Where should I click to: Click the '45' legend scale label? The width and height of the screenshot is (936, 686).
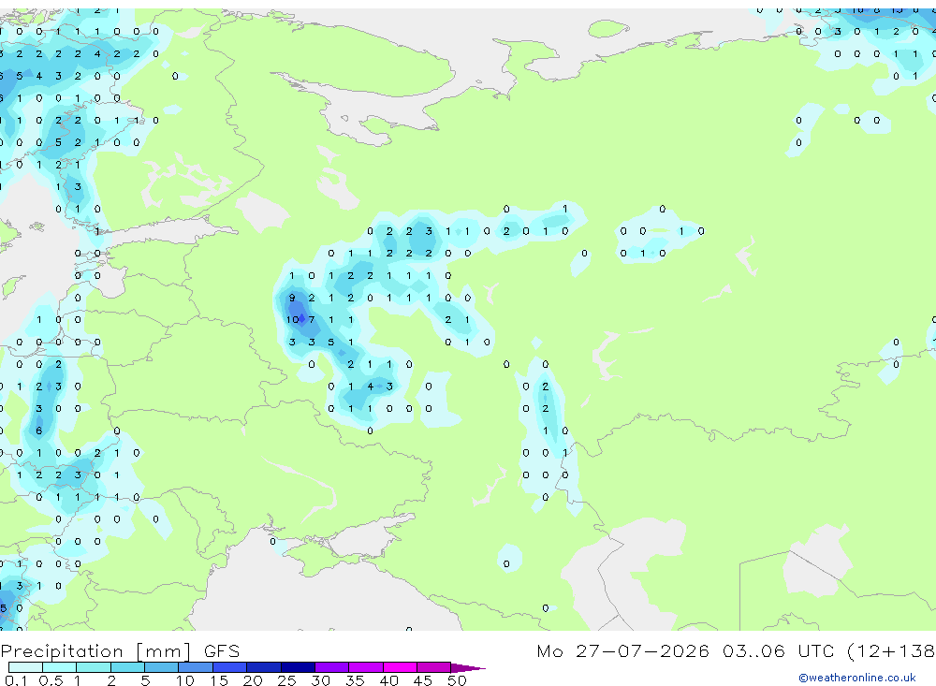coord(423,680)
